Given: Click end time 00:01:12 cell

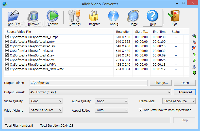Looking at the screenshot, I should pyautogui.click(x=159, y=69).
